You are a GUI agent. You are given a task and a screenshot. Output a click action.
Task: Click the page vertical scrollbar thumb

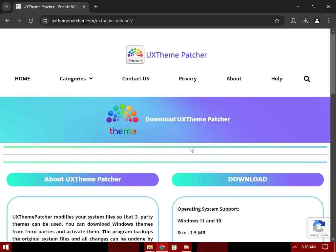point(333,64)
